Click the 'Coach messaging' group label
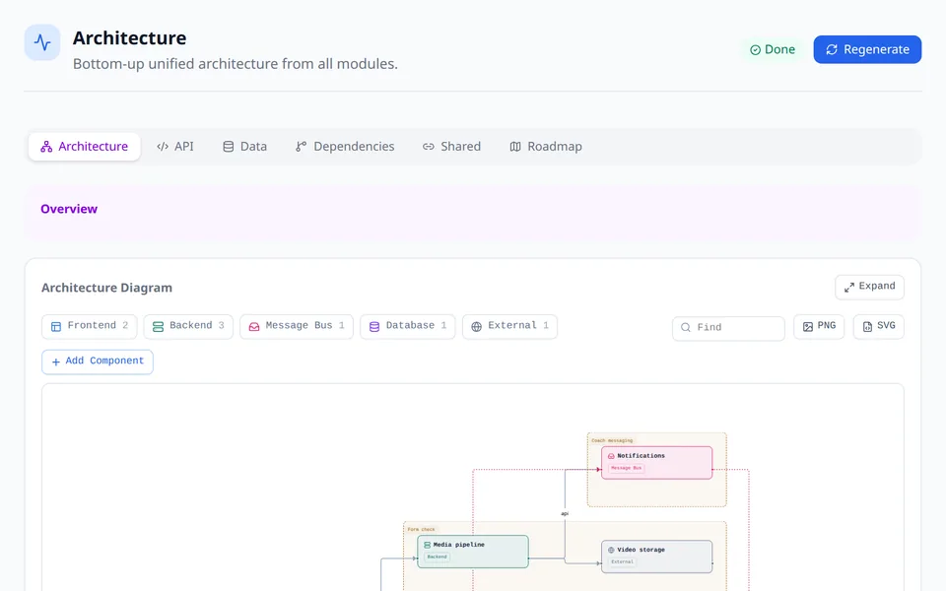Viewport: 946px width, 591px height. 612,441
